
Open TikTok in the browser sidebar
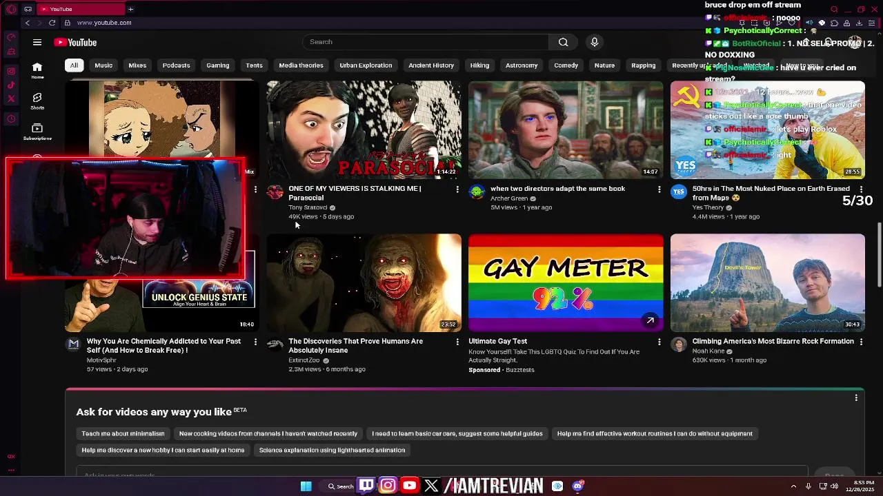click(11, 85)
